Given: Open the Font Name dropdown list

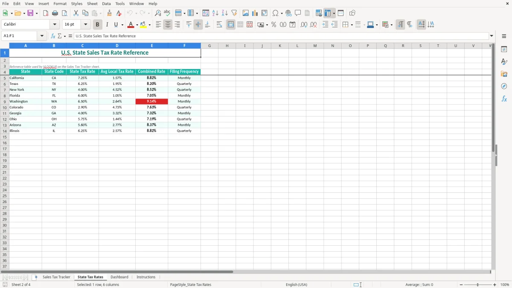Looking at the screenshot, I should pos(55,25).
